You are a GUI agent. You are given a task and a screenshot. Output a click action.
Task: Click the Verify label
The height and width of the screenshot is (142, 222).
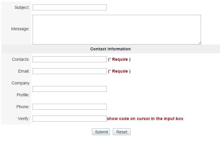[24, 119]
